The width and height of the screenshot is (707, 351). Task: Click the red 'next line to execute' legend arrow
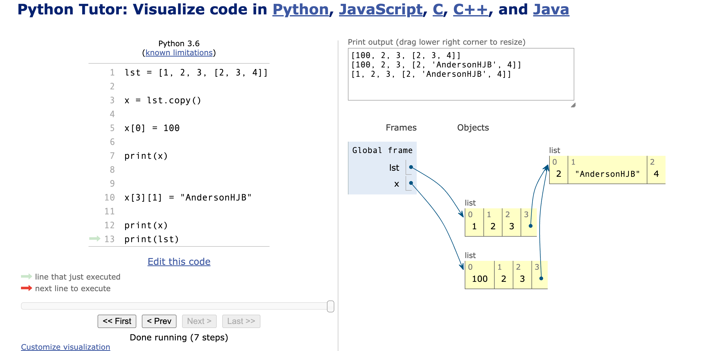[27, 288]
